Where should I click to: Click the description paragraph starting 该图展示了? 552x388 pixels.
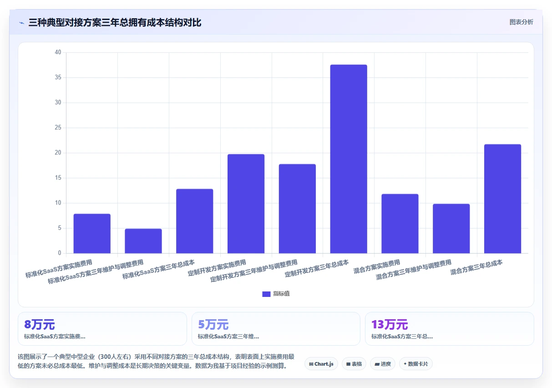point(156,361)
